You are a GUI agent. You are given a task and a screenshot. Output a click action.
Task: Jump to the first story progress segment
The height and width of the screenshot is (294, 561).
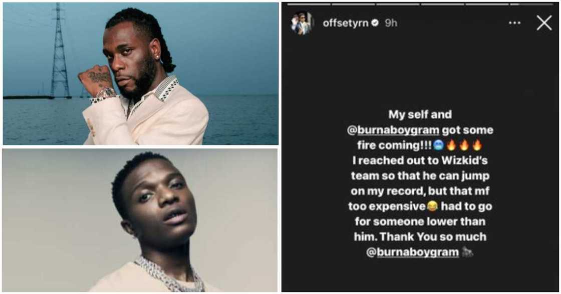click(309, 4)
